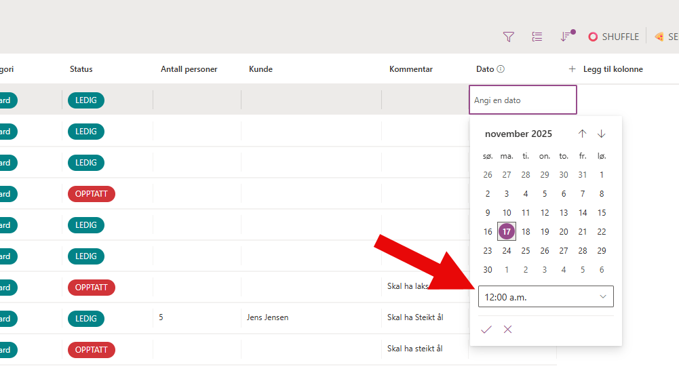Viewport: 679px width, 371px height.
Task: Select November 1 in the calendar
Action: click(x=602, y=175)
